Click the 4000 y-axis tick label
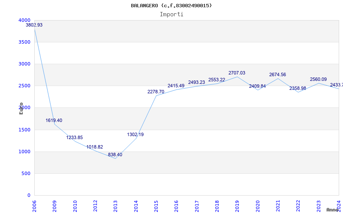Viewport: 343px width, 214px height. point(24,20)
